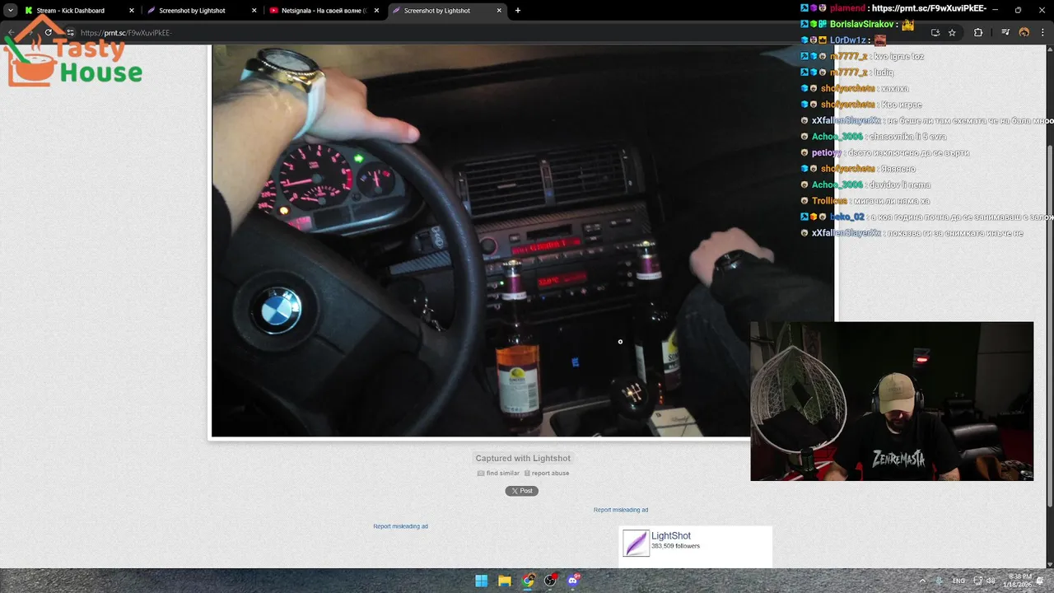
Task: Open the tab search dropdown arrow
Action: click(x=10, y=11)
